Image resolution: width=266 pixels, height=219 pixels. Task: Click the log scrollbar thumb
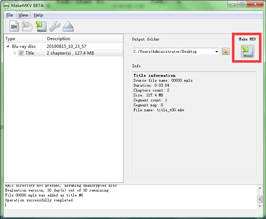260,199
